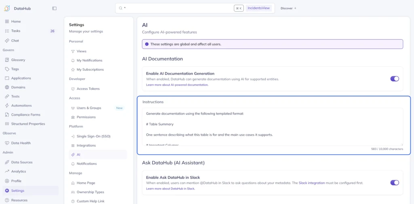Screen dimensions: 414x204
Task: Click the Compliance Forms document icon
Action: pyautogui.click(x=7, y=115)
